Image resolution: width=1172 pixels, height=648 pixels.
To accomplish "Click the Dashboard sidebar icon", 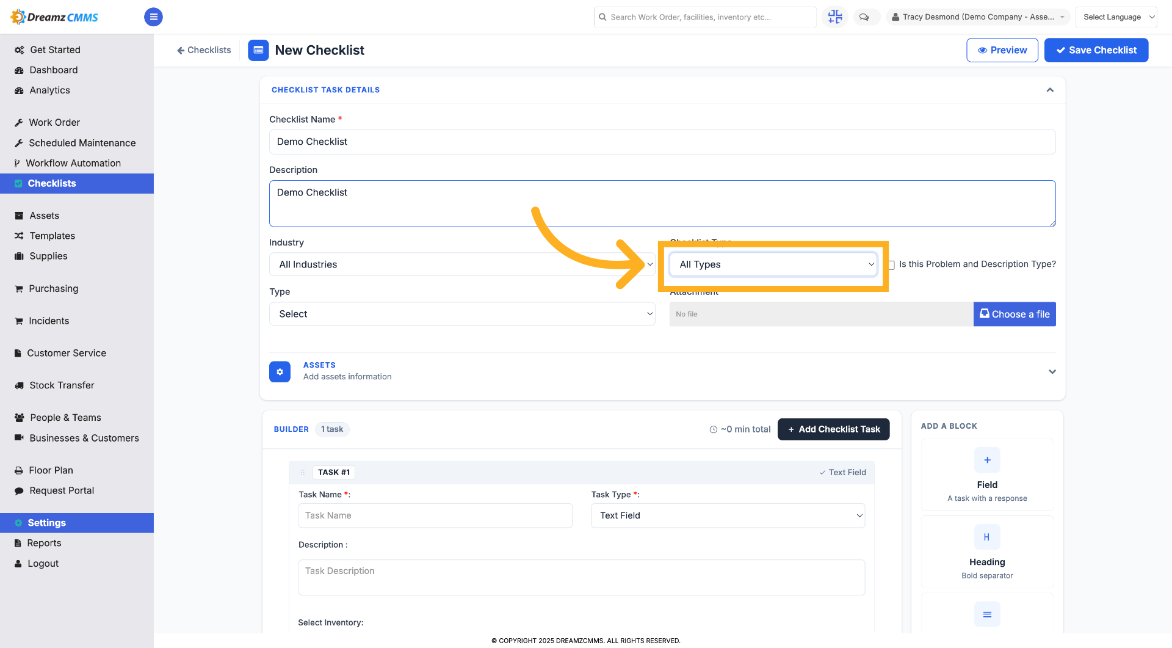I will (x=19, y=70).
